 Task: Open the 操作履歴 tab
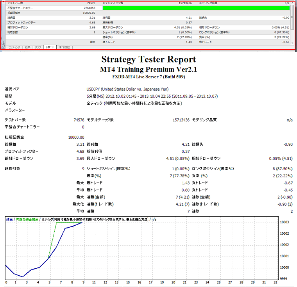(64, 47)
